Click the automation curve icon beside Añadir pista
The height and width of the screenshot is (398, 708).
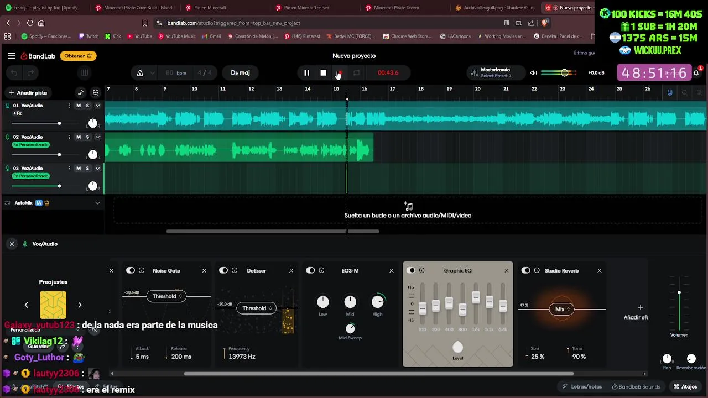coord(81,93)
